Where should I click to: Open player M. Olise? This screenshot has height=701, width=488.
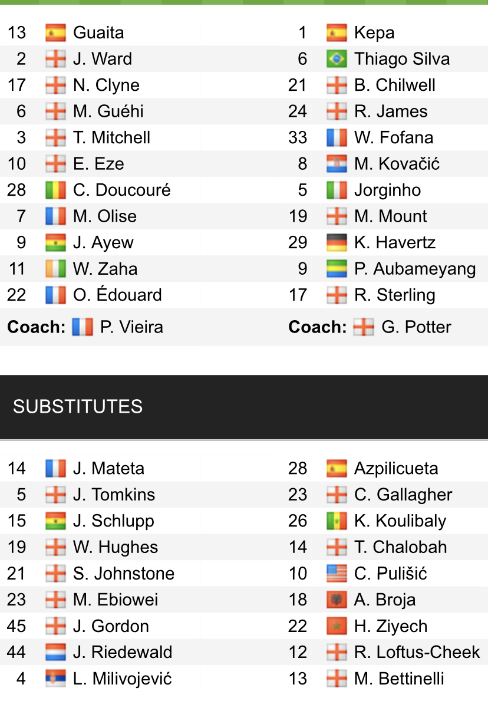point(104,216)
